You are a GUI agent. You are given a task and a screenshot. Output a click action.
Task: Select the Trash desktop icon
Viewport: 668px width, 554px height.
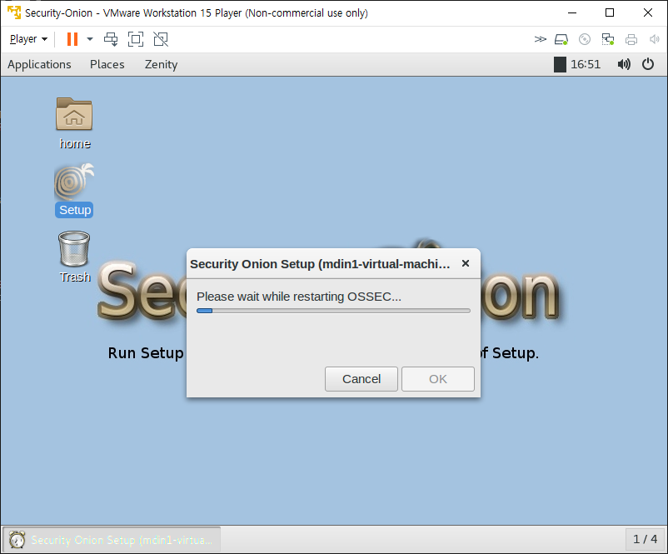tap(74, 257)
